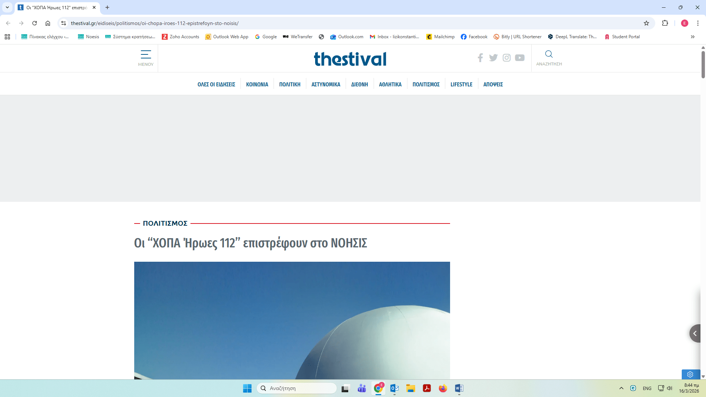Screen dimensions: 706x397
Task: Expand system tray hidden icons
Action: (x=621, y=388)
